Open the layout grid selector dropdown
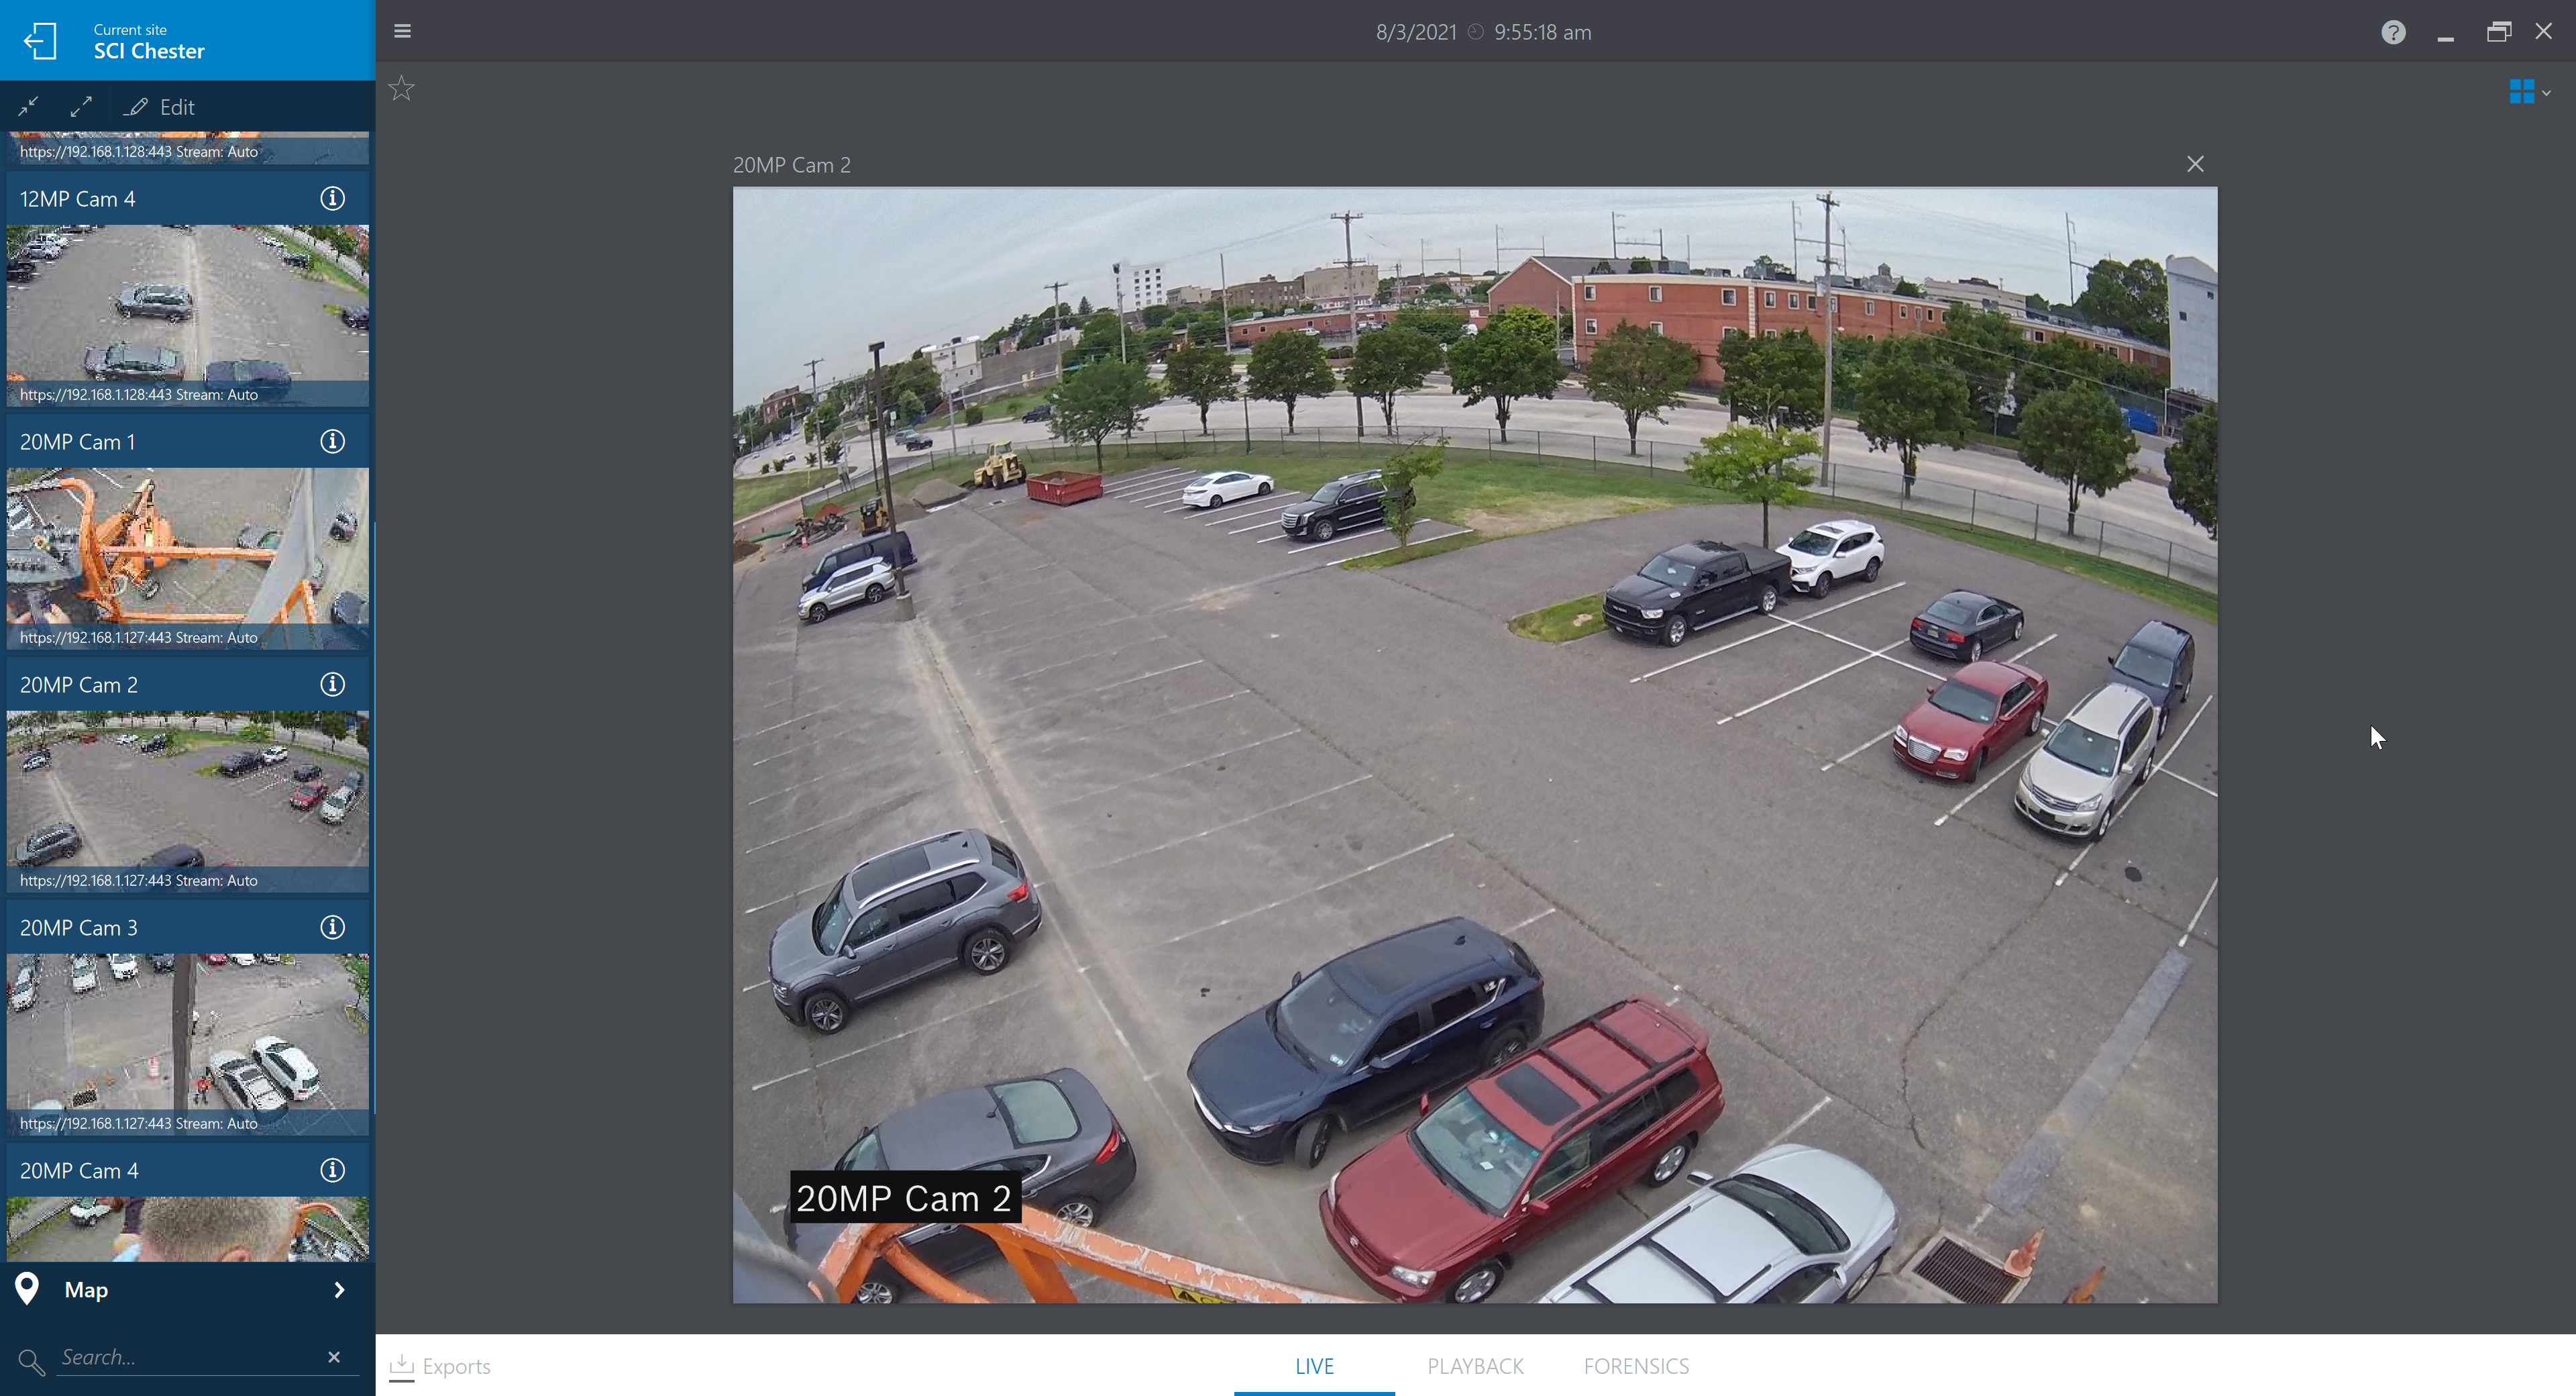 (2529, 92)
